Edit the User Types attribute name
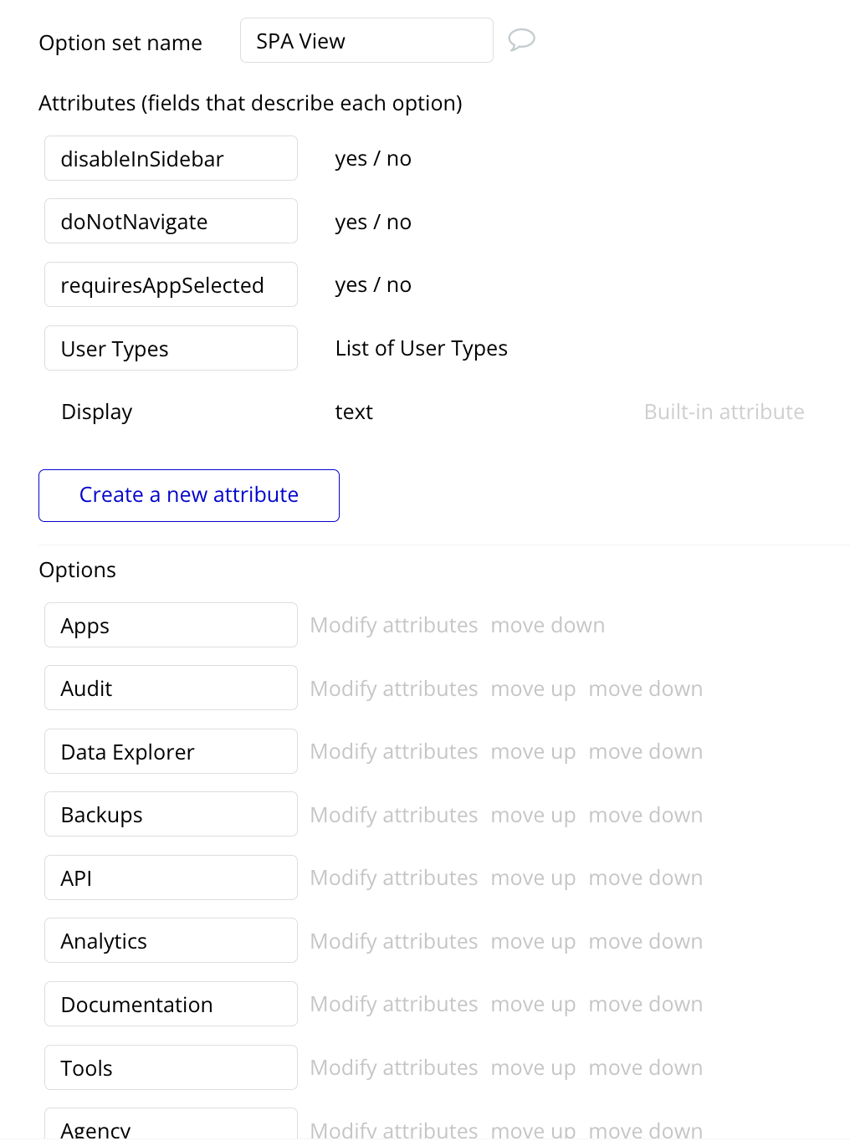 click(x=171, y=349)
